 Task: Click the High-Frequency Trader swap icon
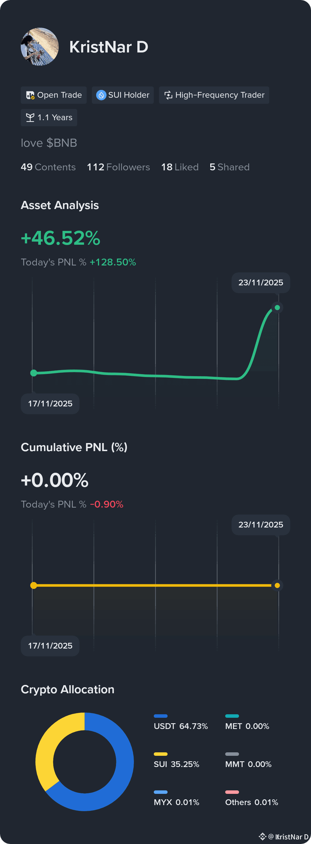click(168, 95)
